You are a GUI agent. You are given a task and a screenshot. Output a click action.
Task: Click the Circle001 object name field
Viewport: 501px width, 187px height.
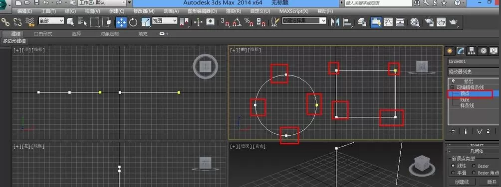[473, 61]
